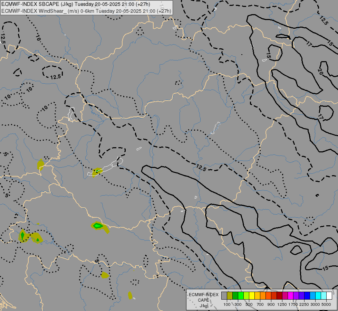Image resolution: width=338 pixels, height=311 pixels.
Task: Click the 'J/kg' unit label in the legend
Action: 203,306
